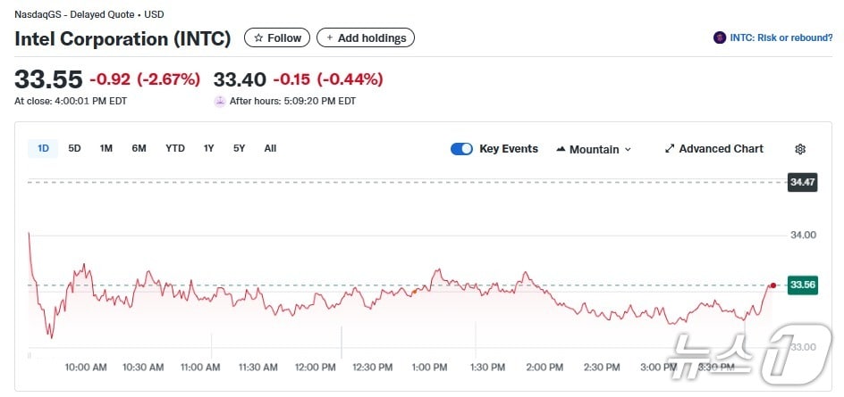This screenshot has height=397, width=844.
Task: Open the Advanced Chart link
Action: pos(721,149)
